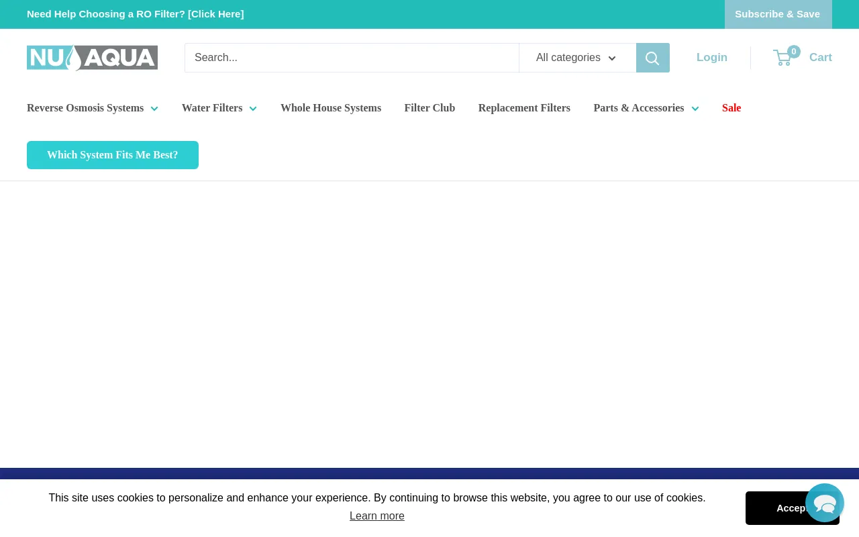Open the Sale section

731,108
